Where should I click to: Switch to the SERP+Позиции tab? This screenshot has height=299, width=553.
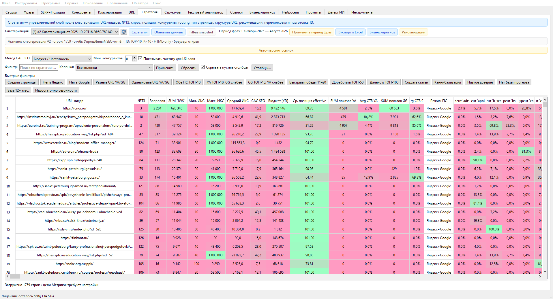point(53,12)
